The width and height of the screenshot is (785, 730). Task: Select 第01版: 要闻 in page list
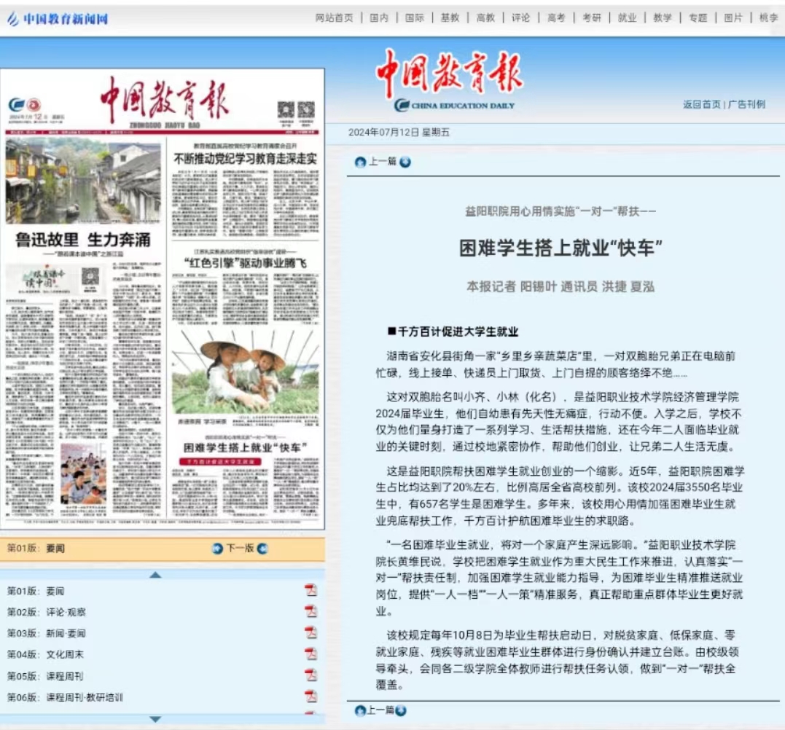point(36,591)
